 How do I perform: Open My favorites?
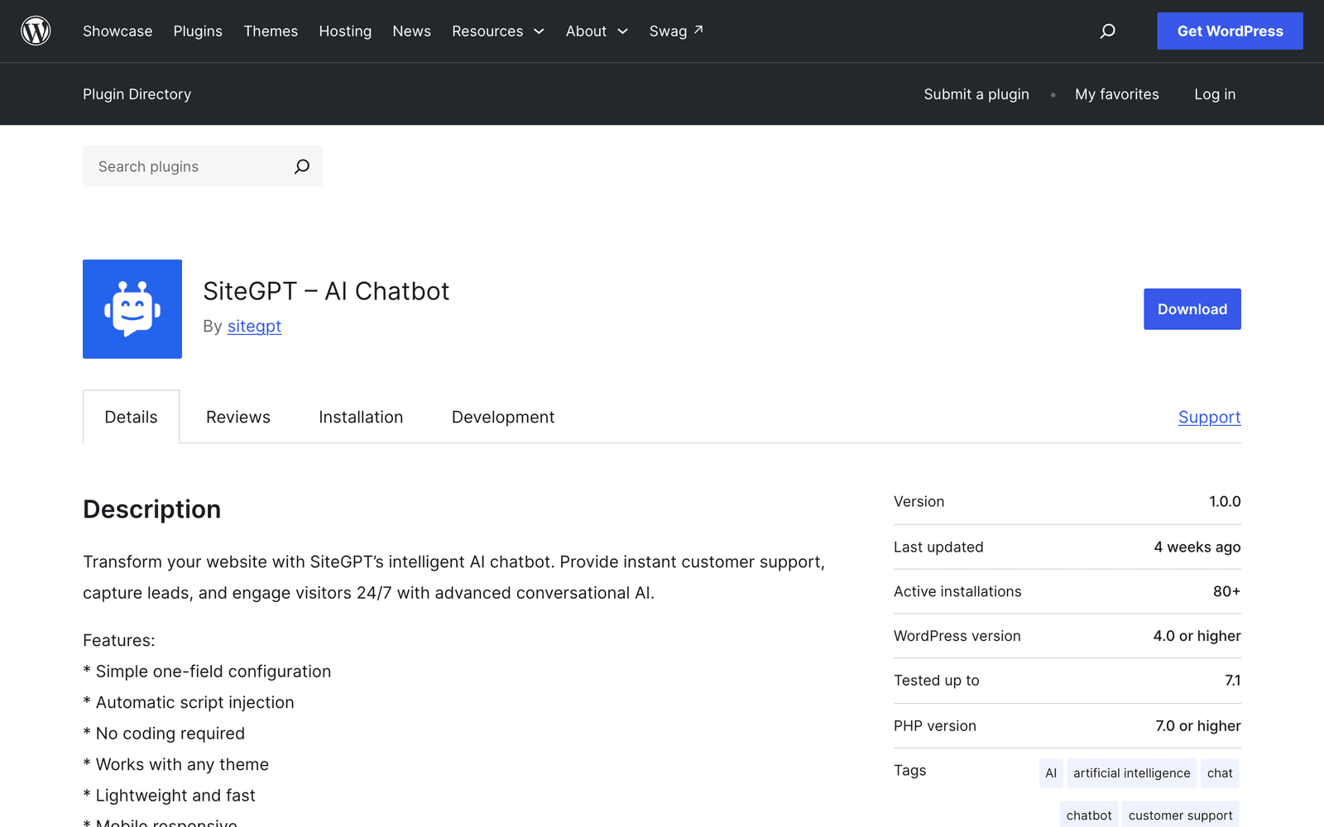pos(1116,94)
